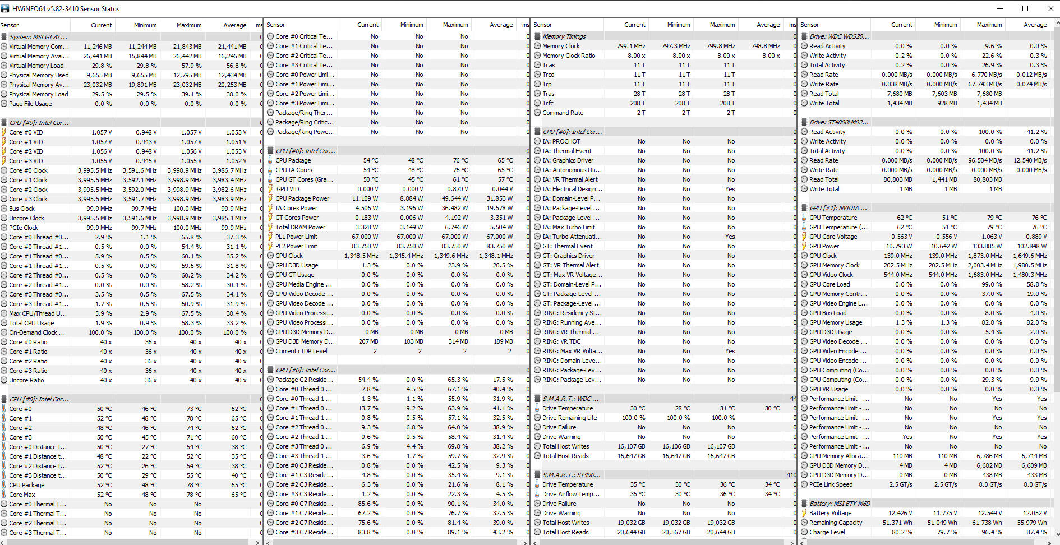Click the lightning icon for CPU Package Power
The width and height of the screenshot is (1060, 545).
point(270,198)
